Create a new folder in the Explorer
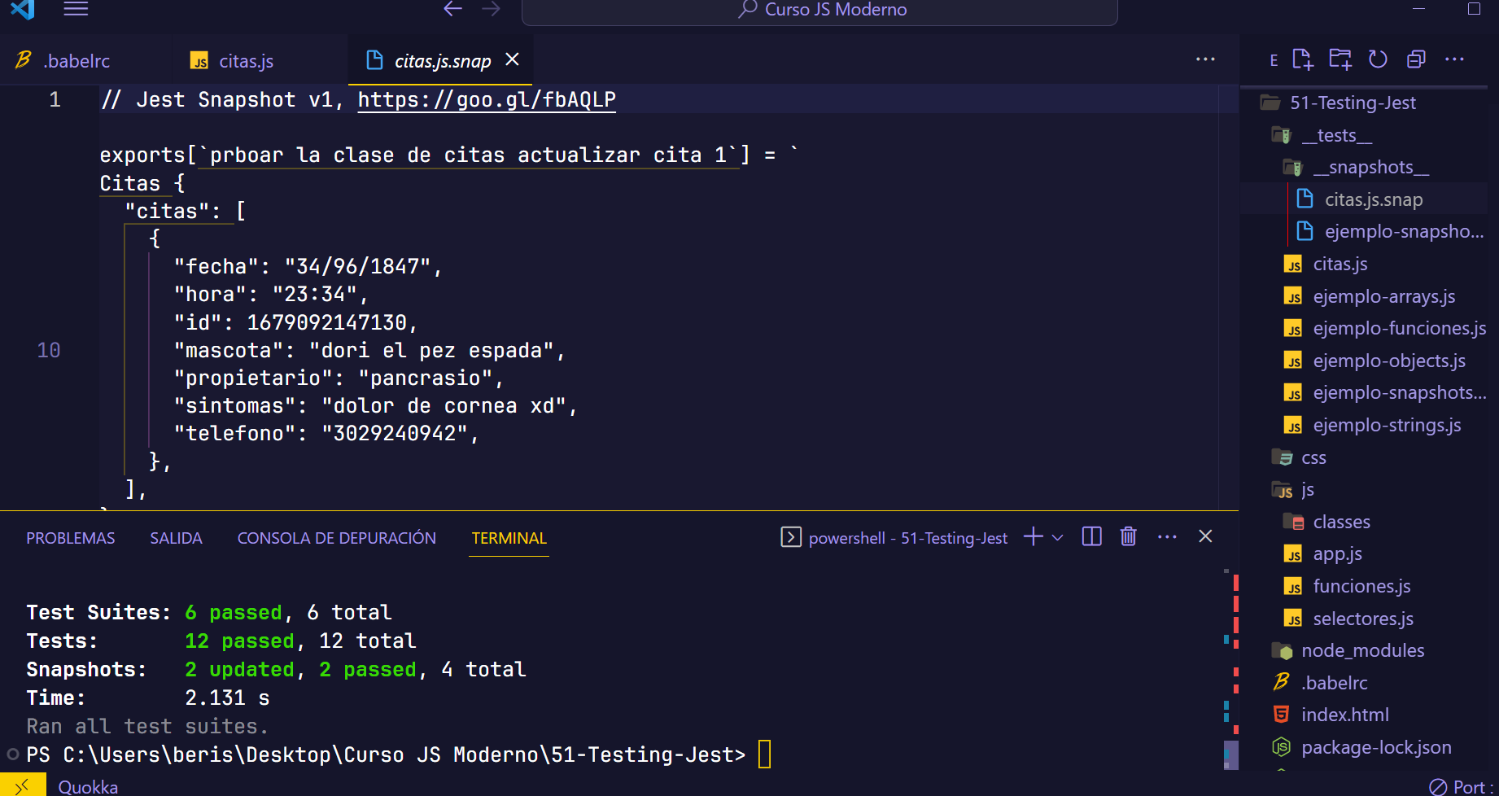The image size is (1499, 796). [x=1339, y=59]
